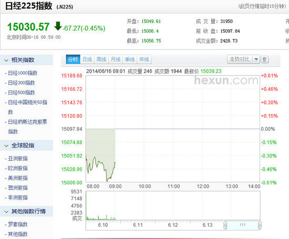Click the 6.11 date on the timeline
Screen dimensions: 289x239
(x=138, y=225)
